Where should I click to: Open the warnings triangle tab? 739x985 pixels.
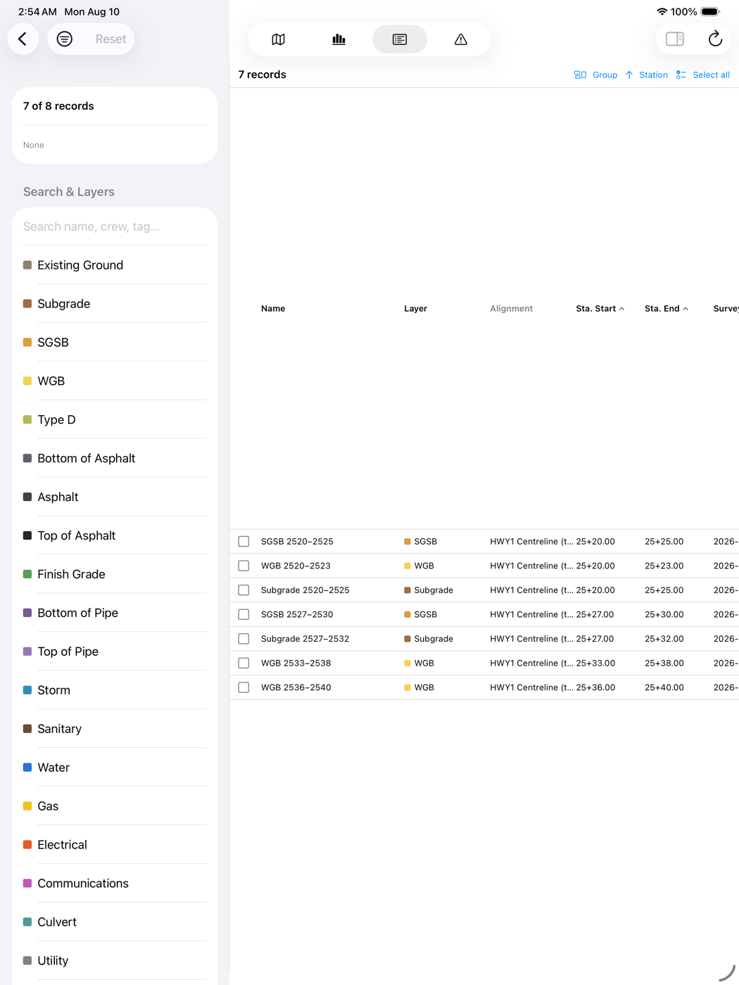click(x=460, y=39)
